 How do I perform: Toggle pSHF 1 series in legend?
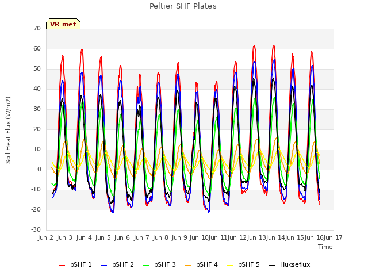pyautogui.click(x=75, y=264)
